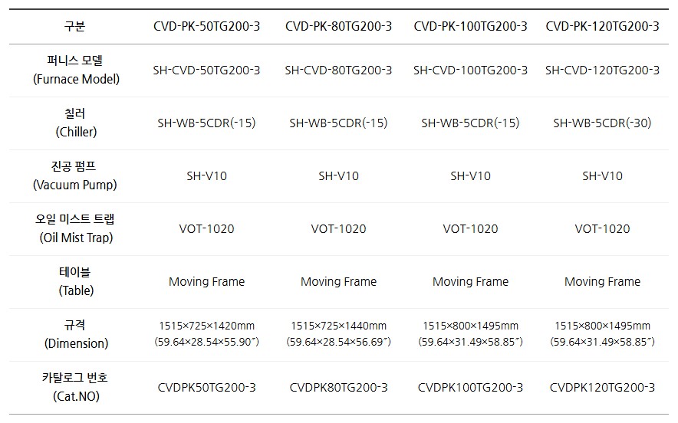Select the CVD-PK-100TG200-3 column header
This screenshot has width=678, height=423.
point(470,26)
